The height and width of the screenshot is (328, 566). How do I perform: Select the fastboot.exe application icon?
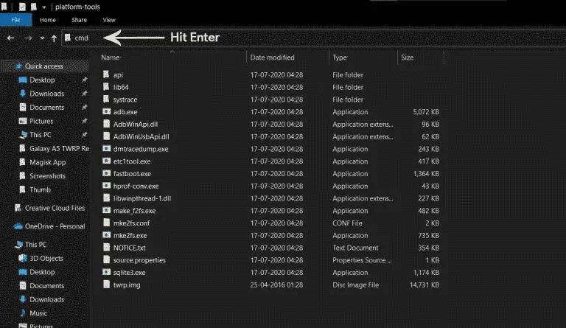(x=106, y=173)
